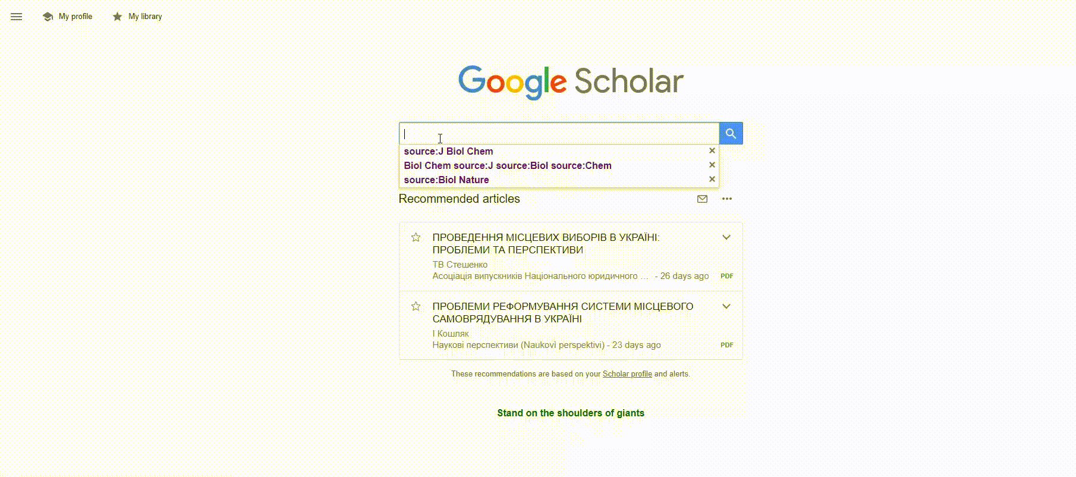Open My library via star icon
This screenshot has width=1076, height=477.
[118, 16]
